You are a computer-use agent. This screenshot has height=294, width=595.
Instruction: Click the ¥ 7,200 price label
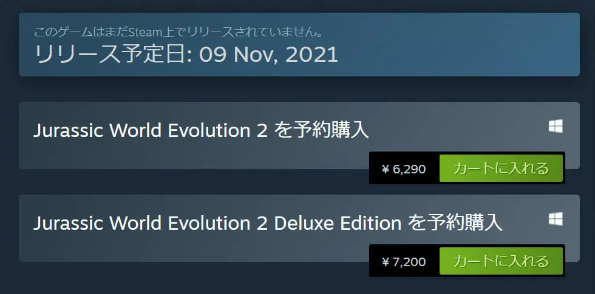tap(404, 262)
